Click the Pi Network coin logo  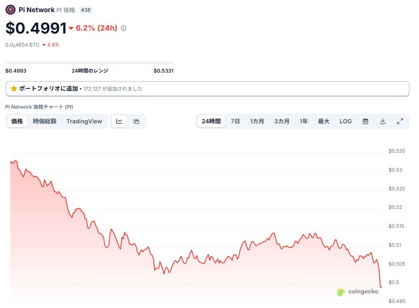click(x=11, y=10)
